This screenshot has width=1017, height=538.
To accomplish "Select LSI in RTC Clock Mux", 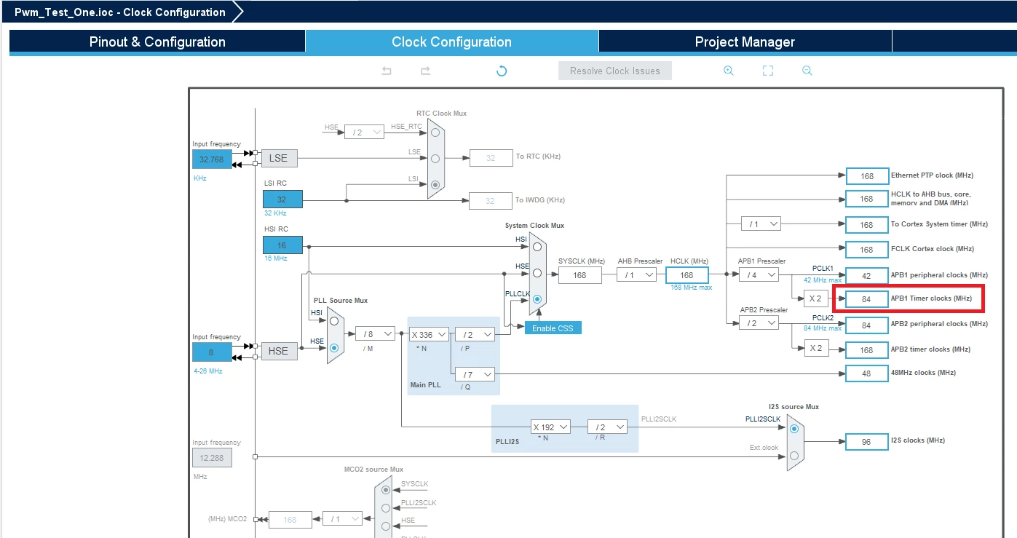I will tap(435, 185).
